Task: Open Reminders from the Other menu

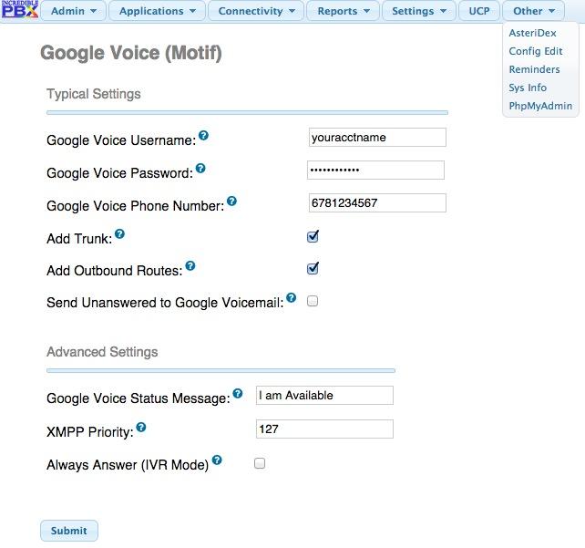Action: pos(534,69)
